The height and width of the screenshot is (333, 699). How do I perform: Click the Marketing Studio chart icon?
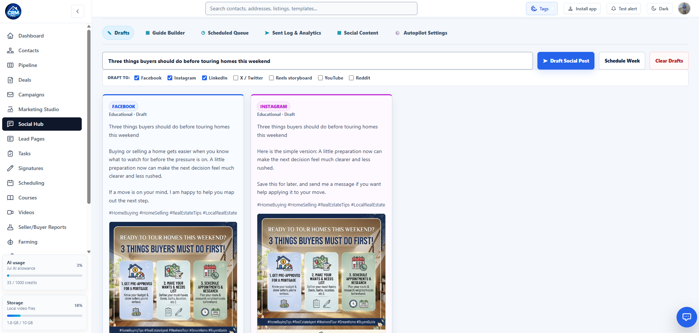click(10, 109)
